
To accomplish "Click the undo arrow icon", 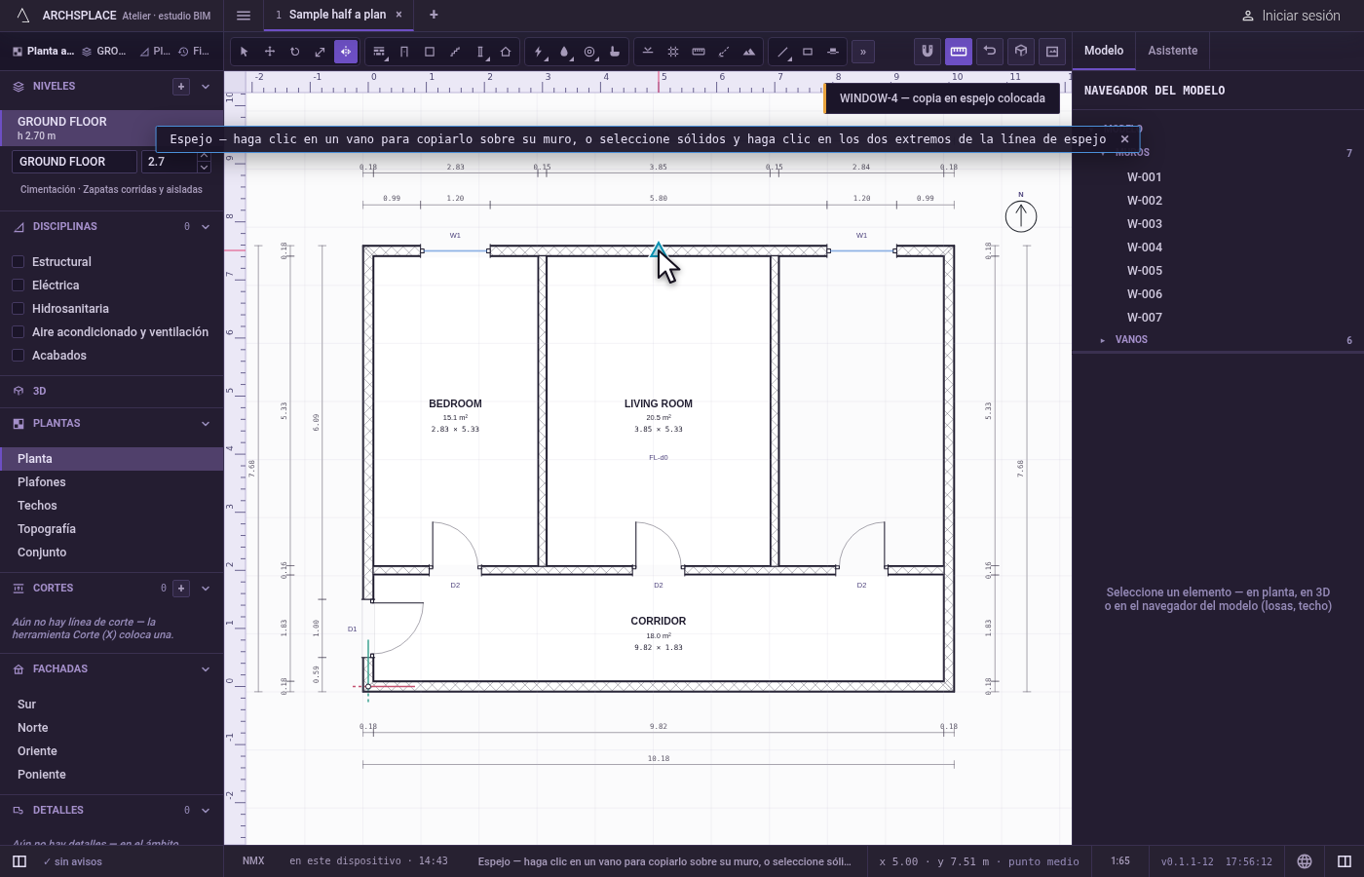I will pos(990,51).
